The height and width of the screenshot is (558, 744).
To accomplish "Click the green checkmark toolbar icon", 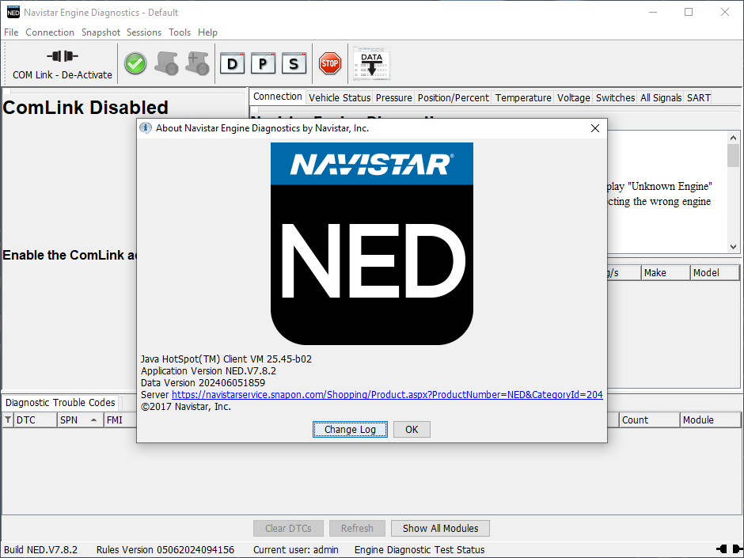I will point(135,63).
